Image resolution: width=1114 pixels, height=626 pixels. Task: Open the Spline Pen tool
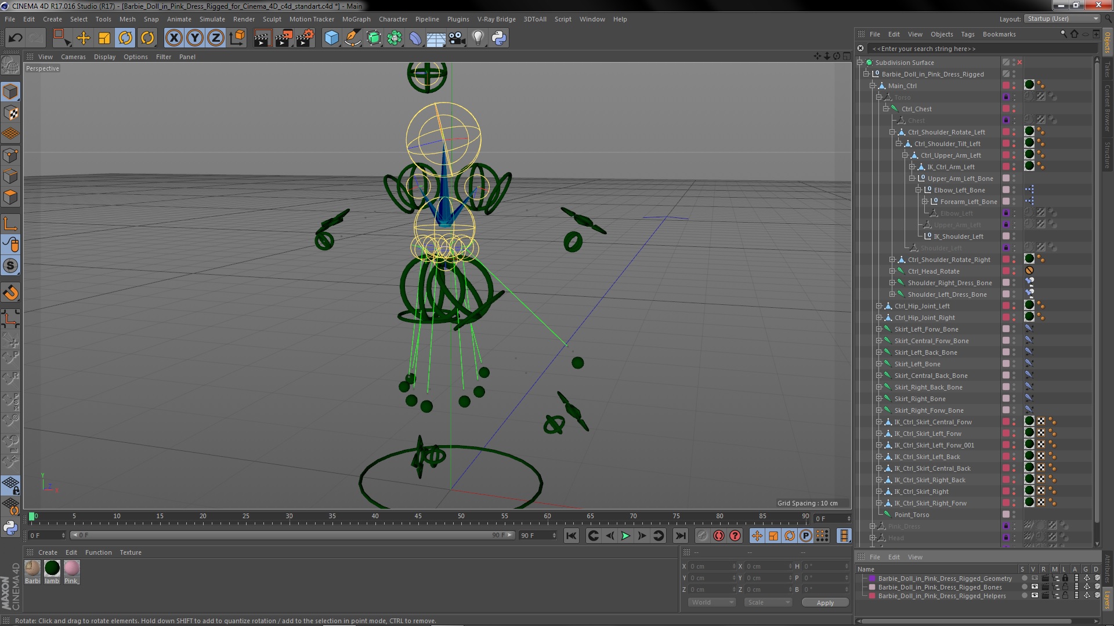pos(352,38)
